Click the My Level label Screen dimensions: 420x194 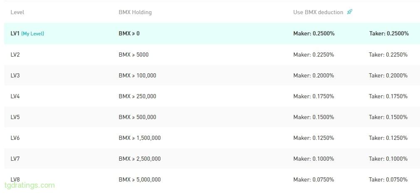click(32, 34)
